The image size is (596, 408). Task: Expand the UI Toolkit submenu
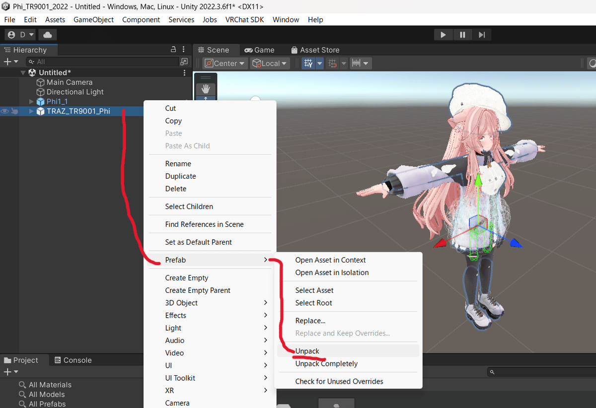click(210, 378)
